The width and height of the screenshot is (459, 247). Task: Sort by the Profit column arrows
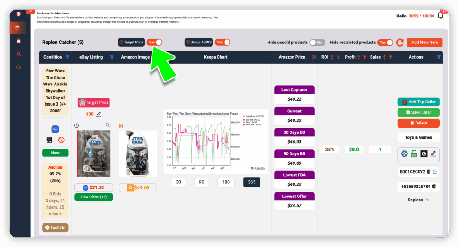(359, 57)
